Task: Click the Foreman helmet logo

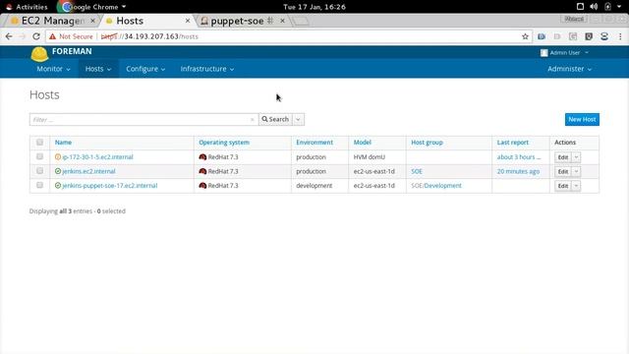Action: click(x=39, y=54)
